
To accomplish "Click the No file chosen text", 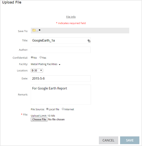I will [56, 119].
